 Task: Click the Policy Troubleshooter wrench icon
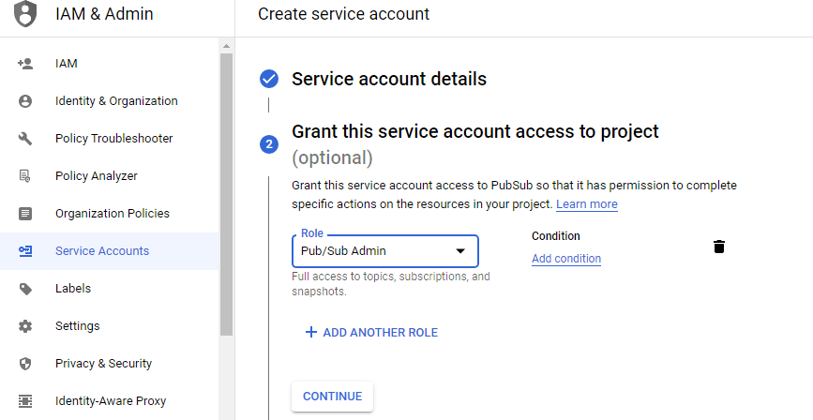[25, 139]
